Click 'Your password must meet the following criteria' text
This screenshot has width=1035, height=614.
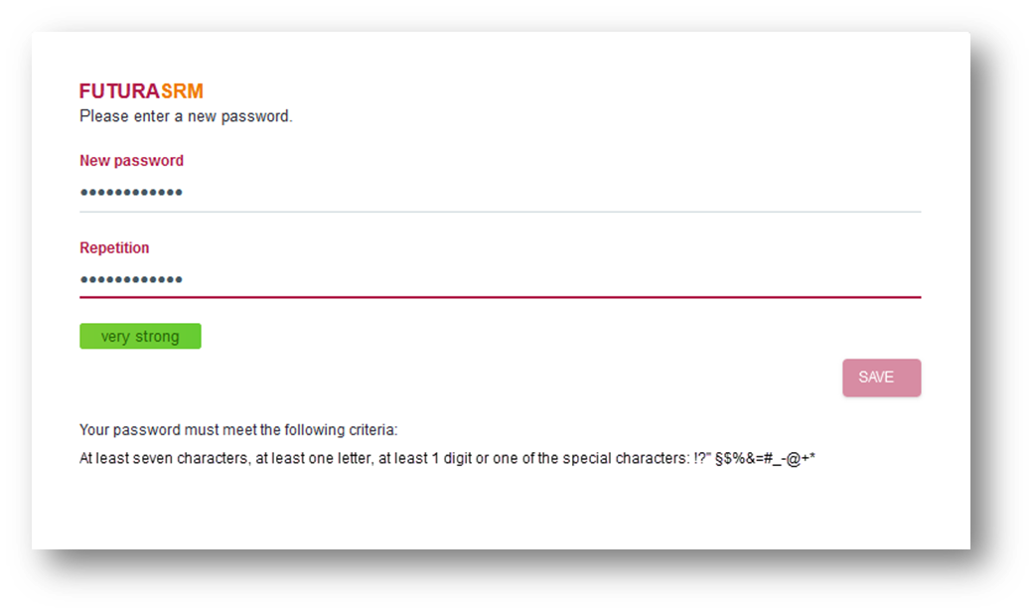coord(238,430)
